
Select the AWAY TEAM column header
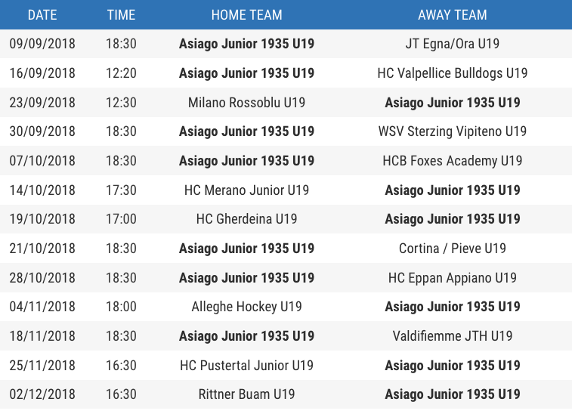click(453, 15)
